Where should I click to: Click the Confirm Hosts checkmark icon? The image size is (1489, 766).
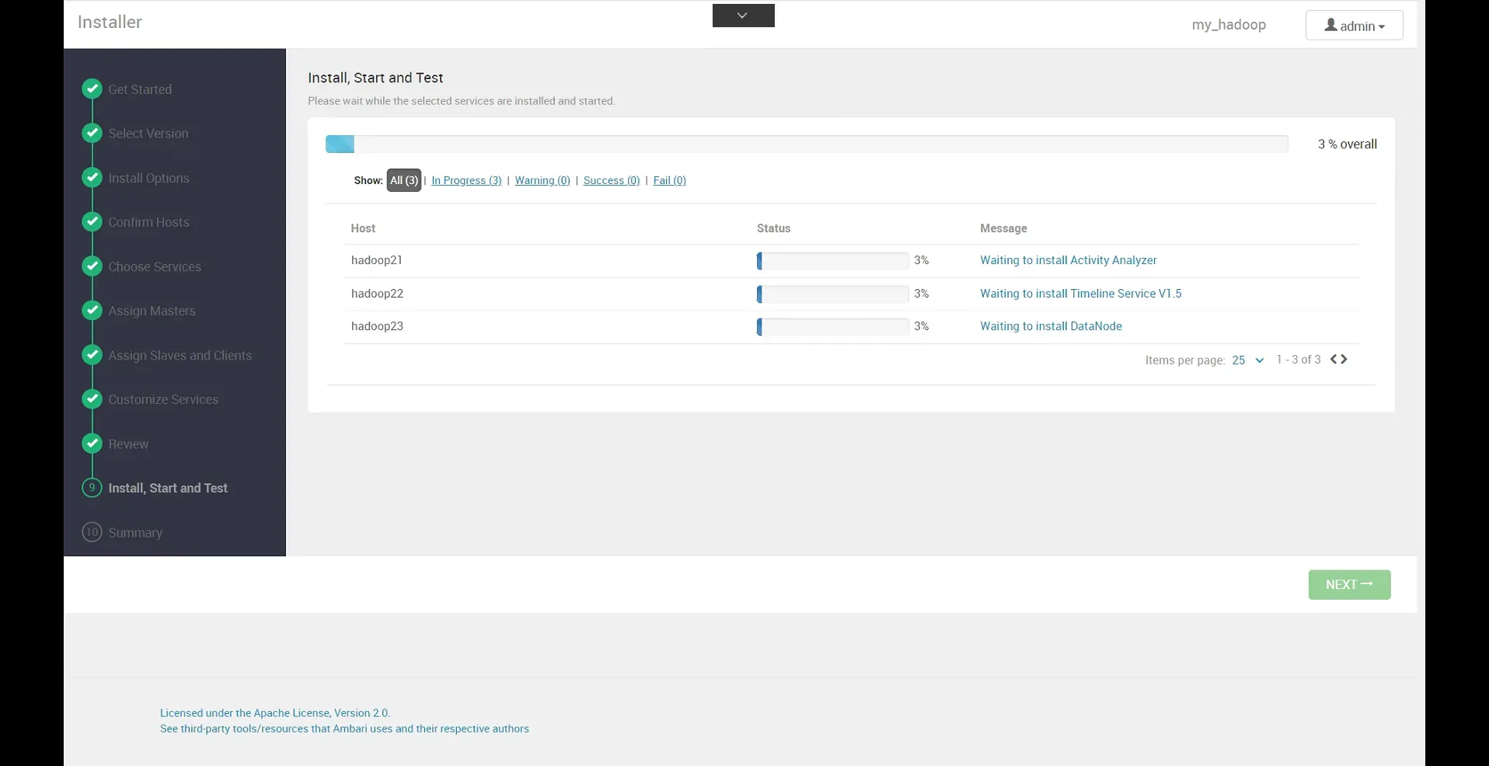[92, 221]
